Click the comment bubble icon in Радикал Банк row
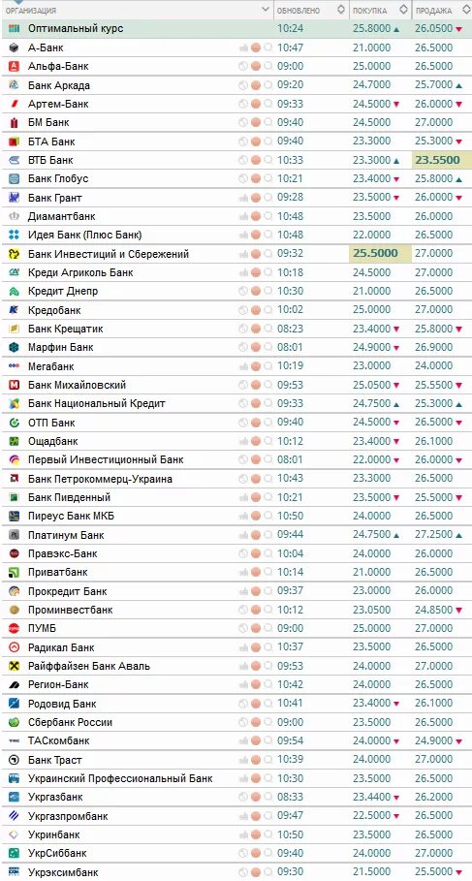 click(268, 647)
